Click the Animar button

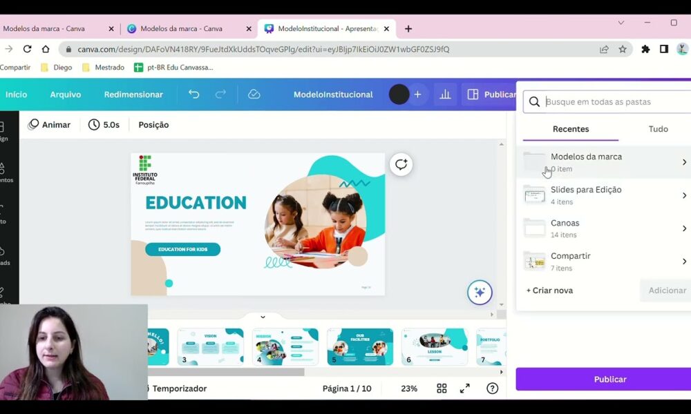pyautogui.click(x=49, y=124)
